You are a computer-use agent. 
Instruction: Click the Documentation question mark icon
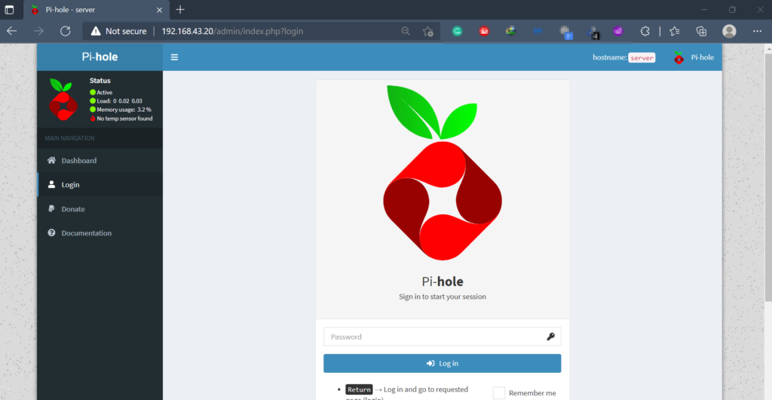point(51,233)
